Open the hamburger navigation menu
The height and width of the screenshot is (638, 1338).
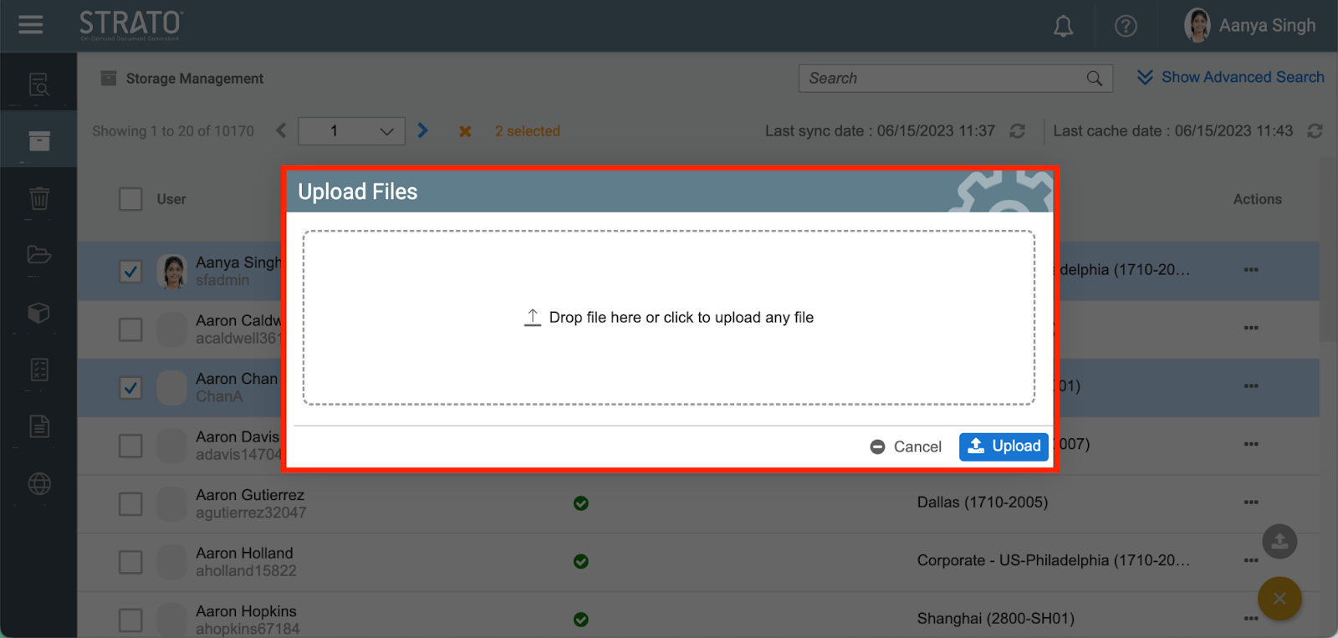click(x=31, y=25)
